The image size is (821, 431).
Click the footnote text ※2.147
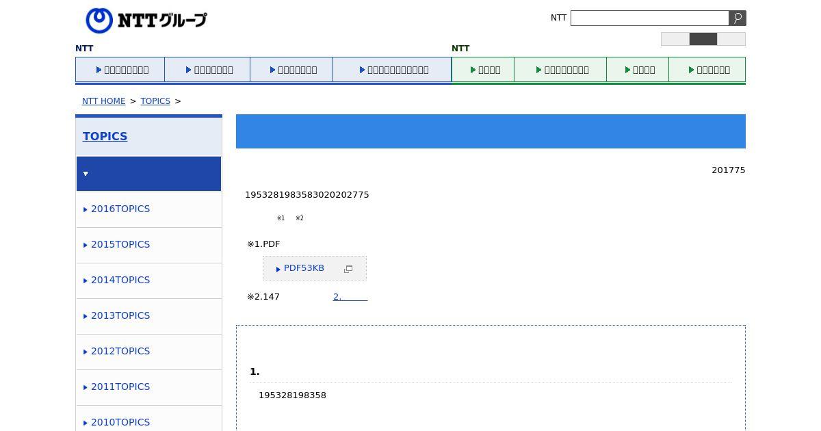click(263, 296)
